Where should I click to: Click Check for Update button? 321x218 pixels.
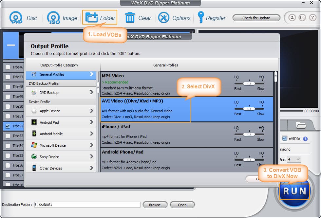(x=256, y=18)
